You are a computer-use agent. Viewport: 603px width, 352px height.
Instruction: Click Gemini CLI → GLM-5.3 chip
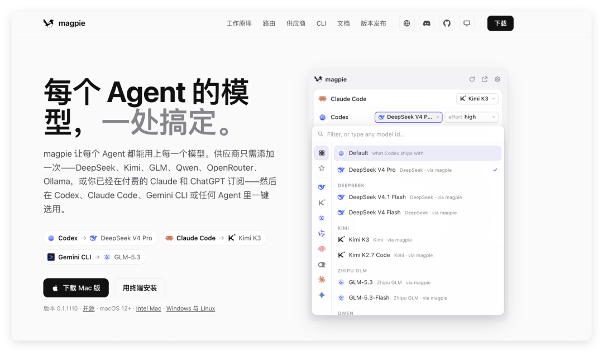coord(94,257)
